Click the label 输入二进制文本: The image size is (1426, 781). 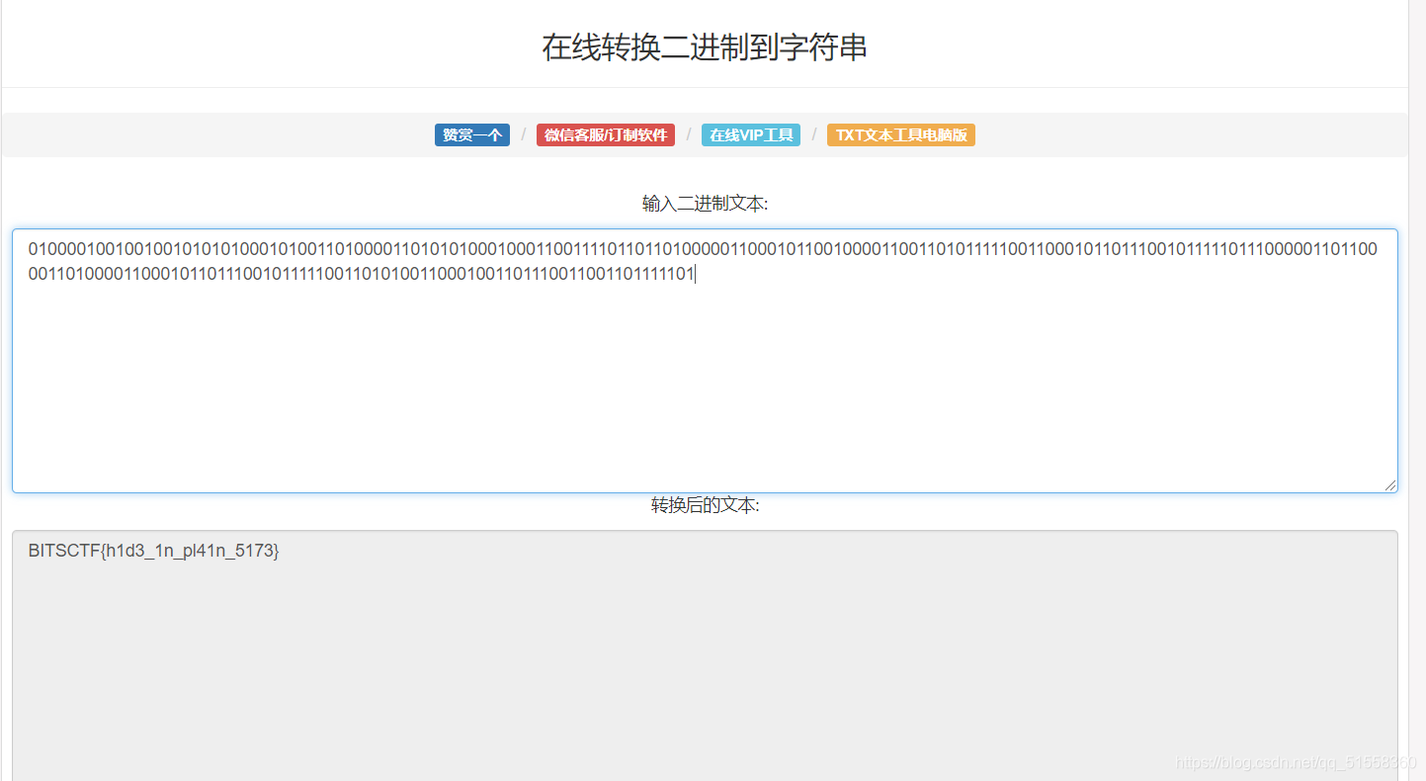(x=705, y=204)
